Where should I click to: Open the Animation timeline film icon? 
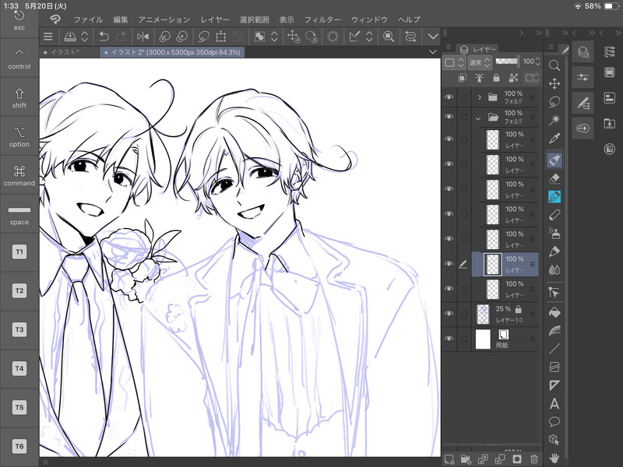610,72
